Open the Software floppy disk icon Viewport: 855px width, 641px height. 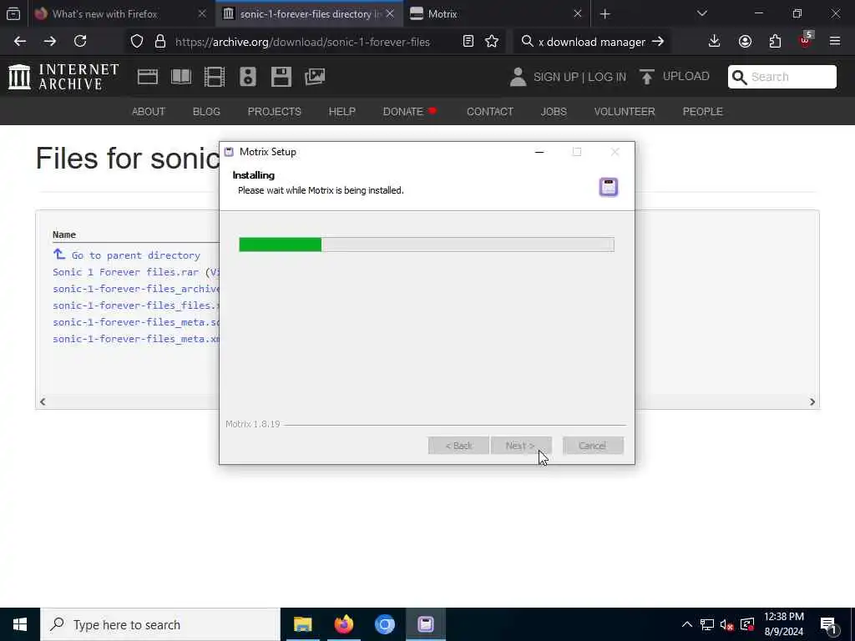(281, 77)
